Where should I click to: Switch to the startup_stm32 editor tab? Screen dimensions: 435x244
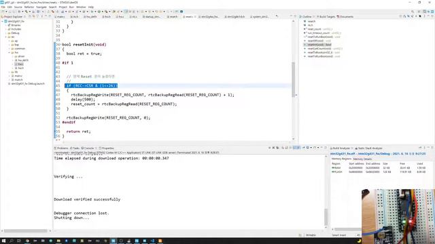[152, 16]
